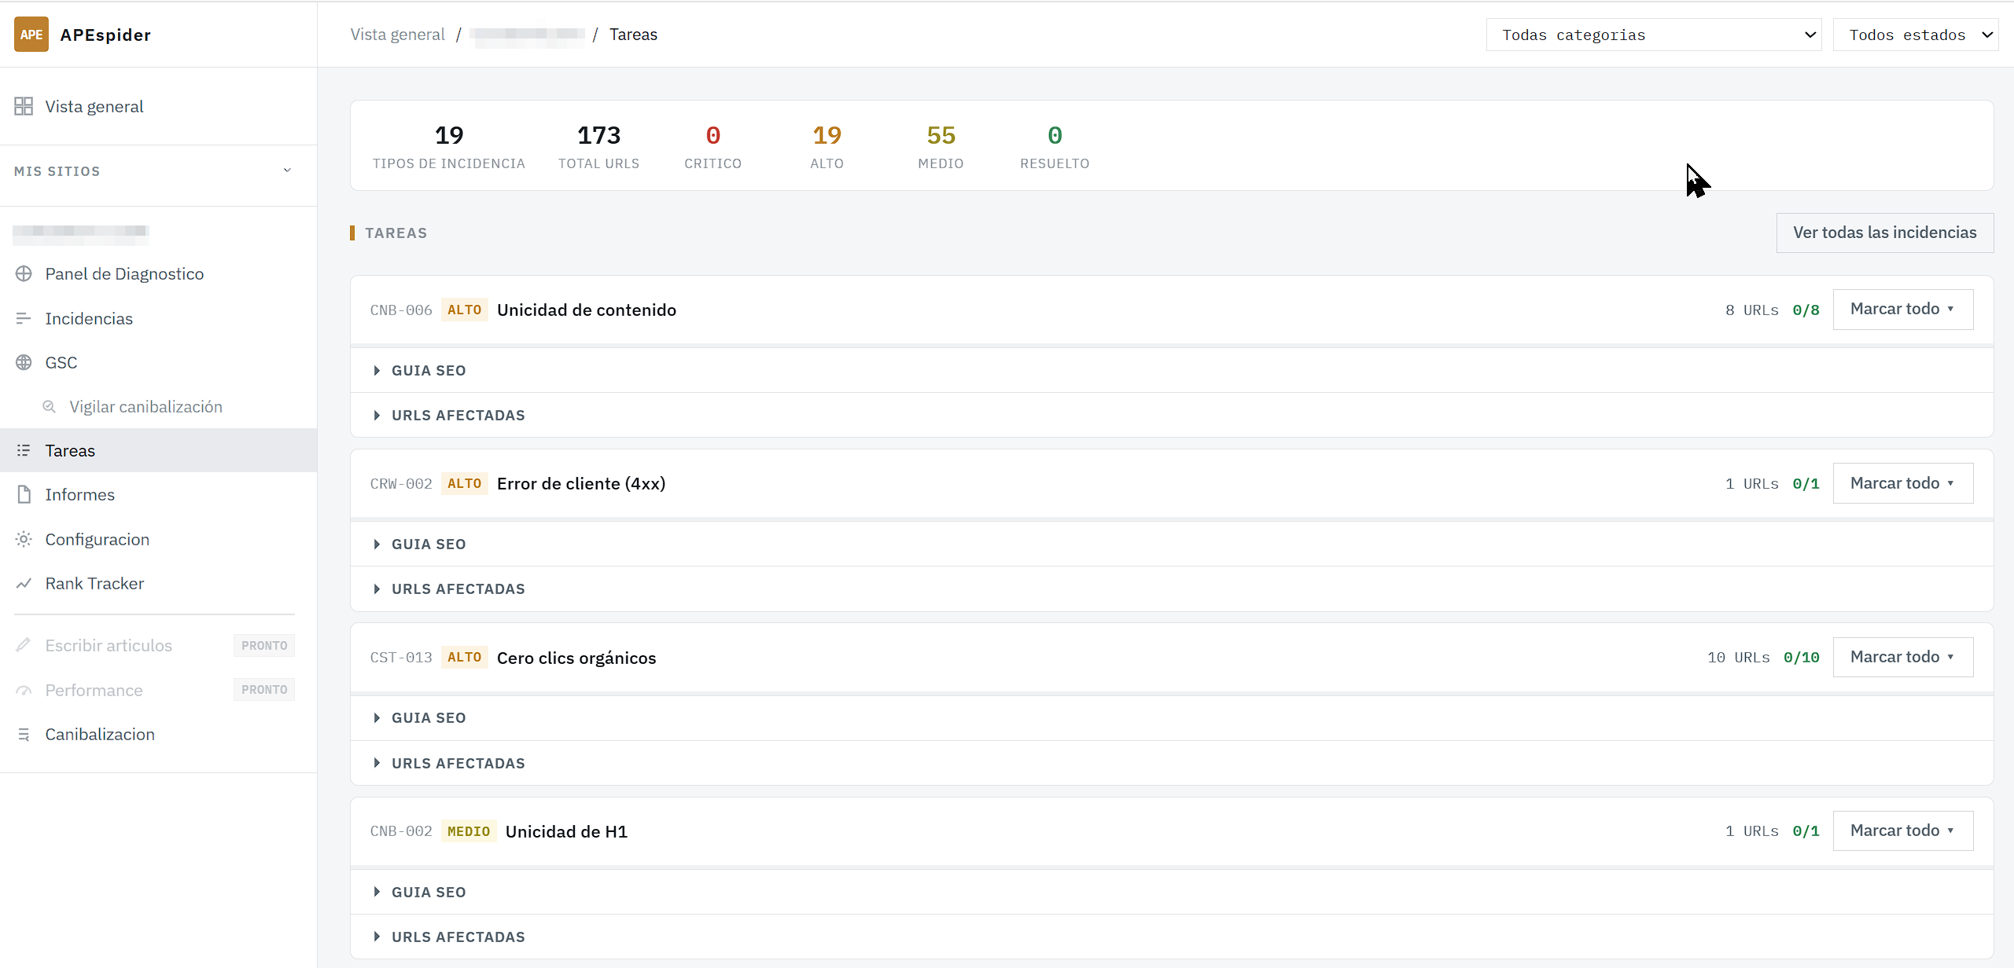Click the Performance gauge icon

24,690
